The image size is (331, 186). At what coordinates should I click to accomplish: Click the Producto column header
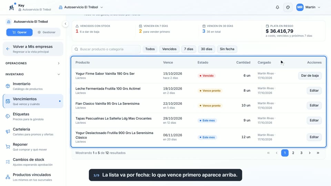point(82,62)
